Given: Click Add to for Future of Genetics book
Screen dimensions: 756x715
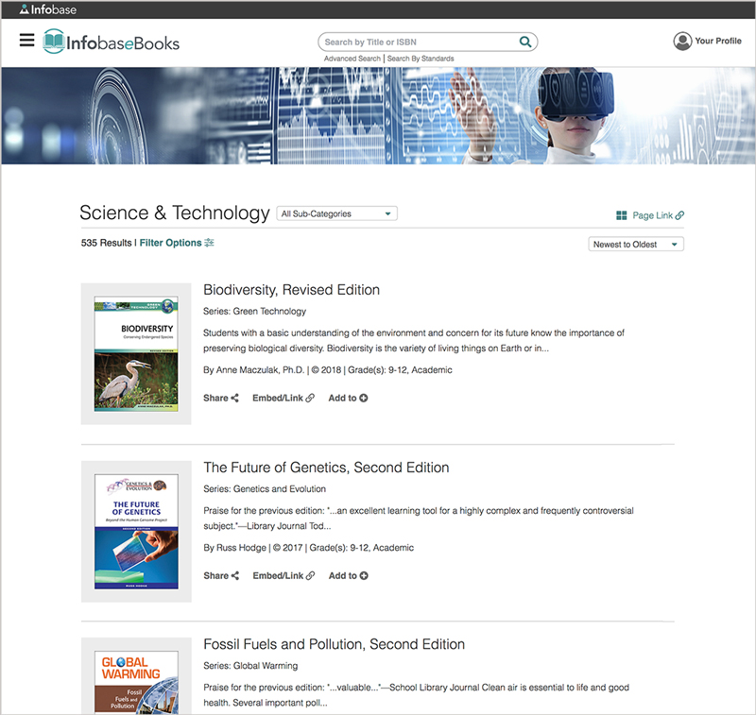Looking at the screenshot, I should pyautogui.click(x=343, y=576).
